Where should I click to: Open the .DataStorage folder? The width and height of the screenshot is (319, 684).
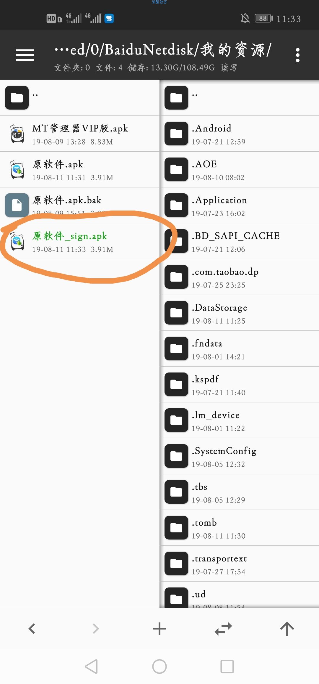(240, 313)
